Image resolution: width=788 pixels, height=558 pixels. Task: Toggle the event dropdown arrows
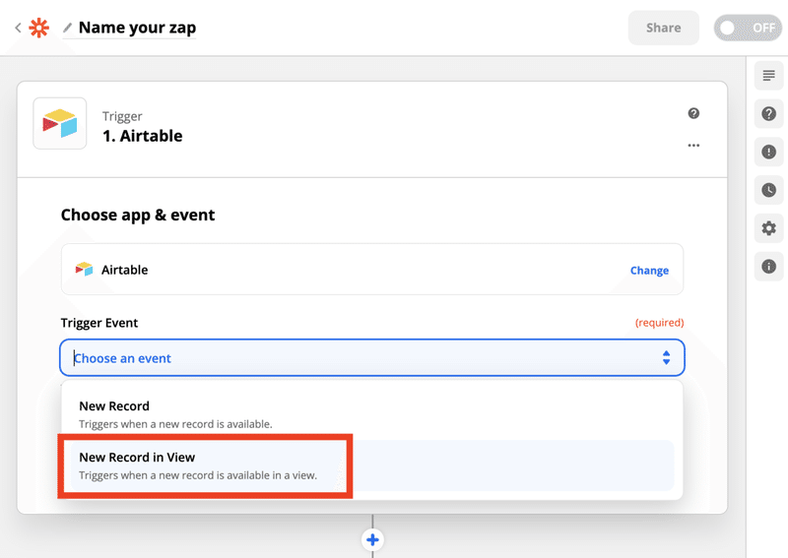666,357
